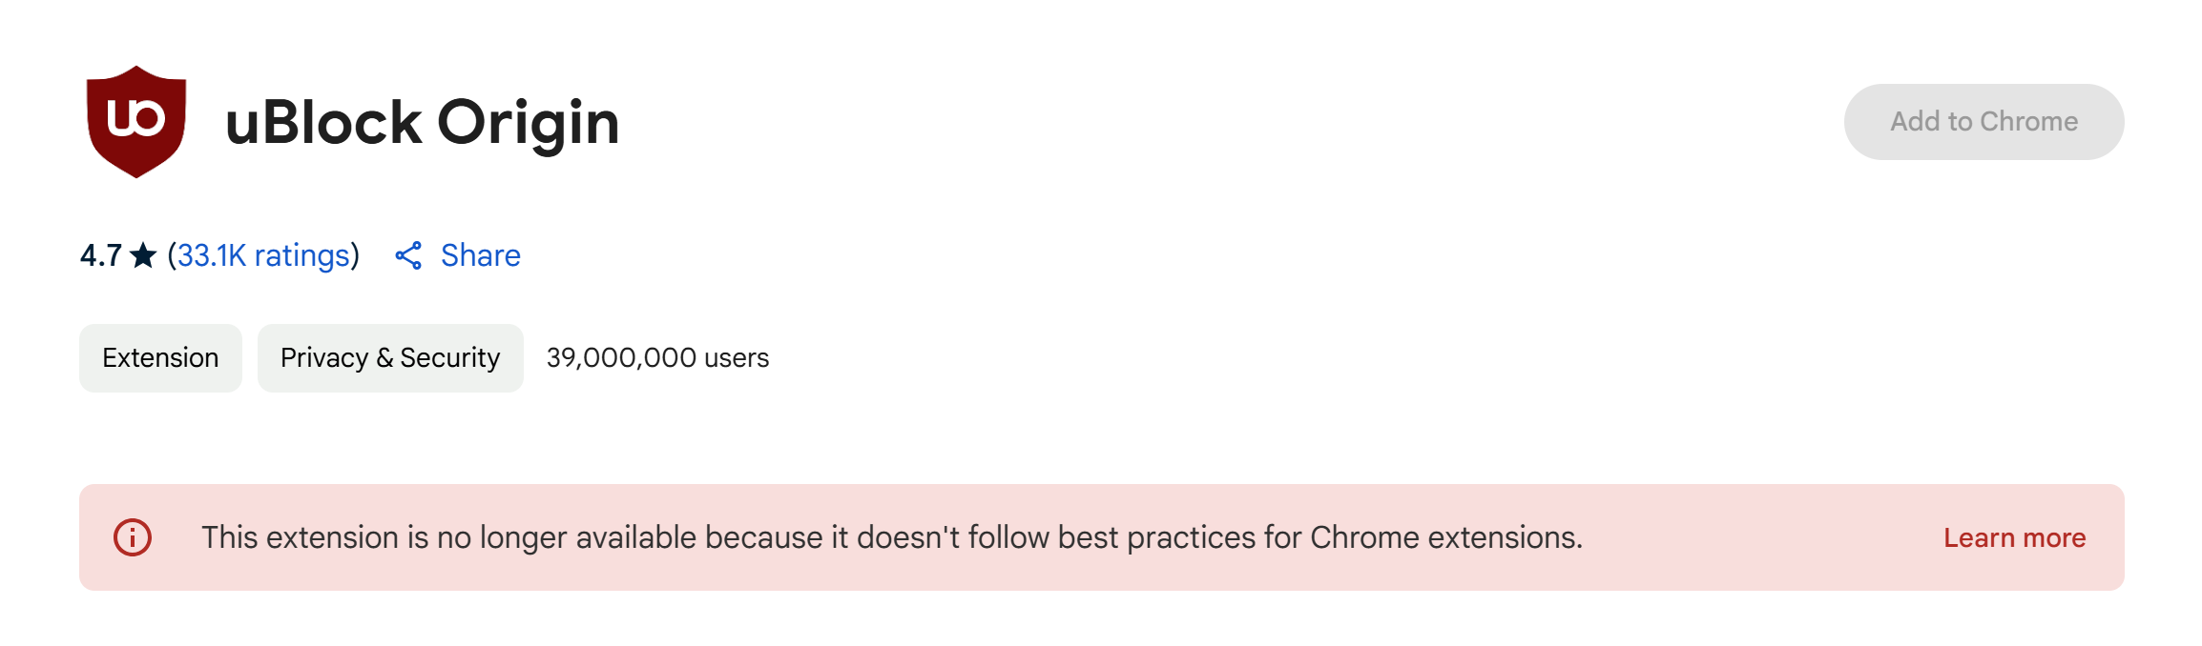This screenshot has height=646, width=2202.
Task: Open the Privacy & Security category chip
Action: (x=390, y=358)
